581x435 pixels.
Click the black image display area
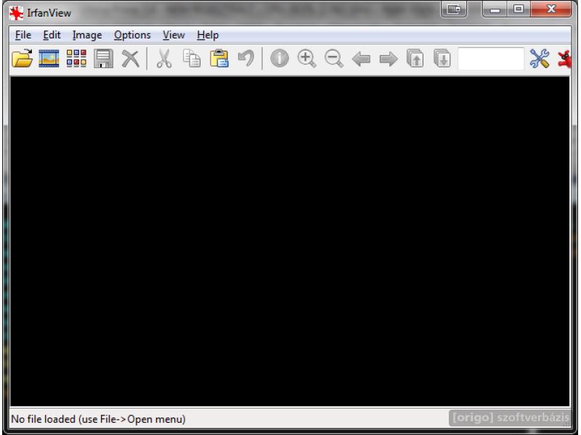[x=290, y=241]
